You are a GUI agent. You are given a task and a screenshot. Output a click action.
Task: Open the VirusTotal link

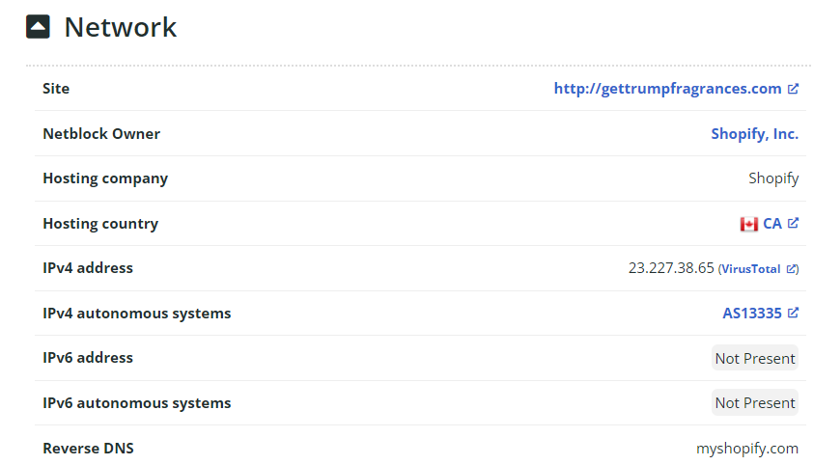pyautogui.click(x=751, y=269)
